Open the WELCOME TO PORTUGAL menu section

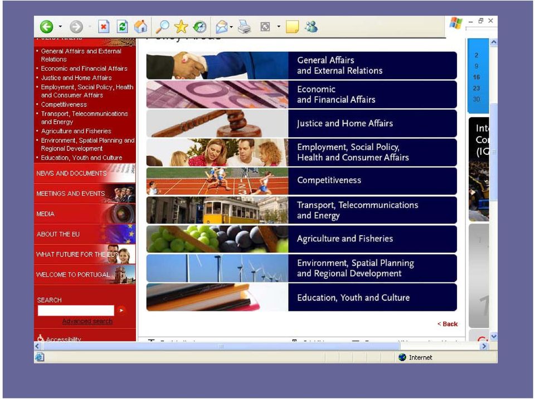[85, 274]
